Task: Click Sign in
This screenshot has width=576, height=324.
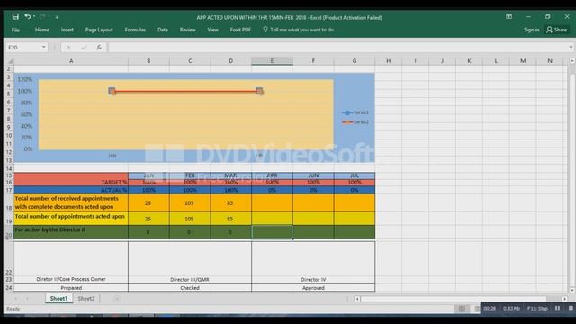Action: click(x=532, y=30)
